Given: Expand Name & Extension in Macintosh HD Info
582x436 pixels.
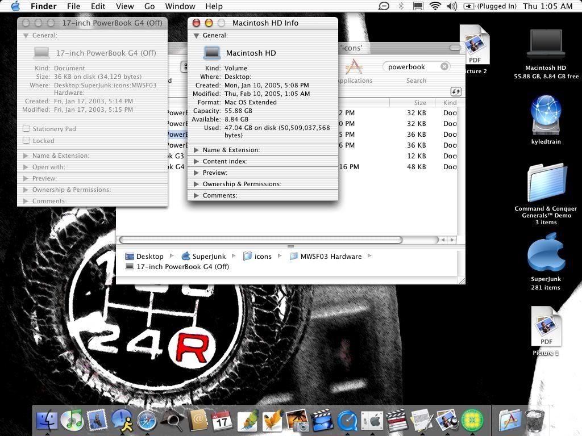Looking at the screenshot, I should [x=196, y=150].
